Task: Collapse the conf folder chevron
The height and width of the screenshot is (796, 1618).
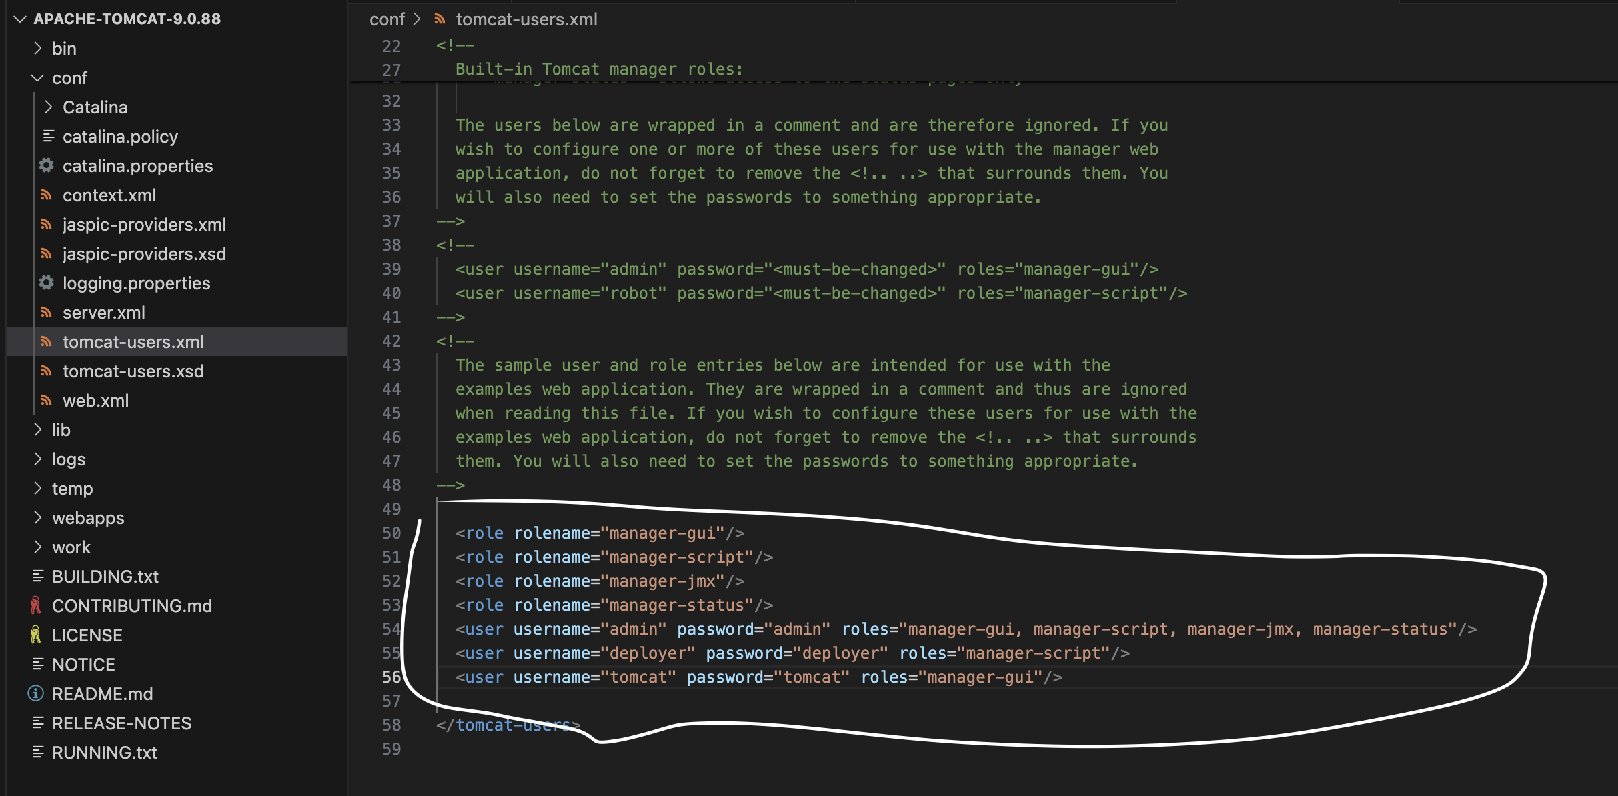Action: 37,77
